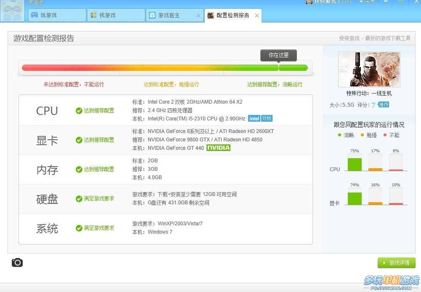The height and width of the screenshot is (292, 421).
Task: Click the 你在这里 marker on the bar
Action: point(278,55)
